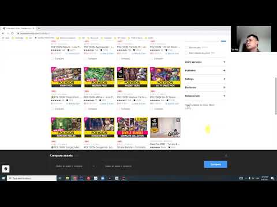Click the shield badge icon at bottom left
277x207 pixels.
(6, 169)
